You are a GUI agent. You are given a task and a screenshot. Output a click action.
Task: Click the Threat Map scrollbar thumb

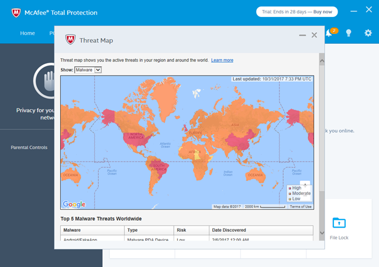[x=322, y=128]
